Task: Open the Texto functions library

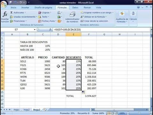Action: (x=44, y=17)
